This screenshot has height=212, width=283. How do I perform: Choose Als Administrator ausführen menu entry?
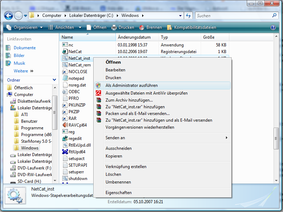[162, 85]
